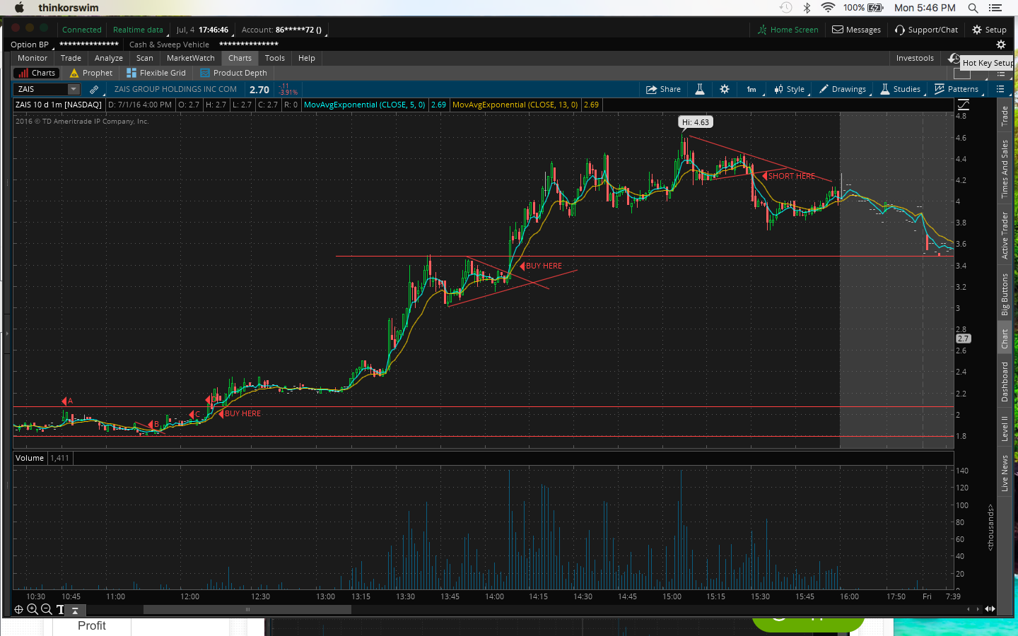The height and width of the screenshot is (636, 1018).
Task: Select the Scan main tab
Action: [145, 58]
